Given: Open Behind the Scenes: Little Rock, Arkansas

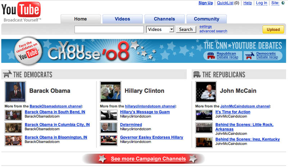Looking at the screenshot, I should point(244,127).
